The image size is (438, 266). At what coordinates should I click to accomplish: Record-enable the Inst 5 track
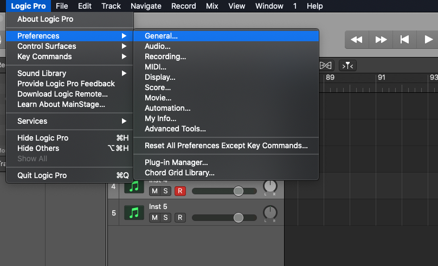point(180,218)
